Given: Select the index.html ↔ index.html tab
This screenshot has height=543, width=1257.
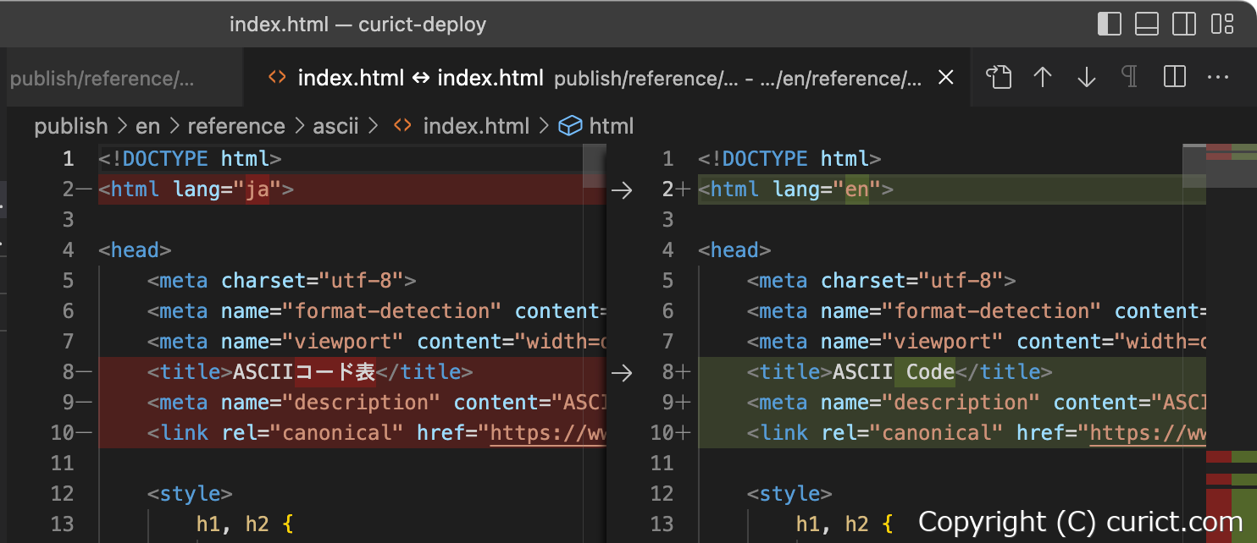Looking at the screenshot, I should pyautogui.click(x=606, y=78).
